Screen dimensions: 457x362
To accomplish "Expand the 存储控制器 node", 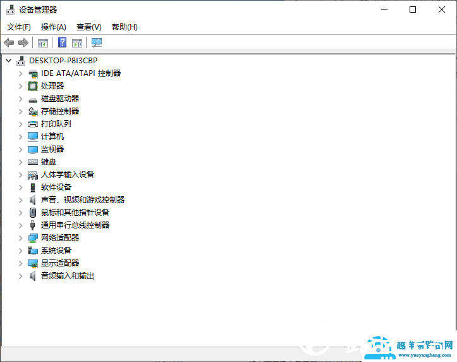I will [21, 111].
